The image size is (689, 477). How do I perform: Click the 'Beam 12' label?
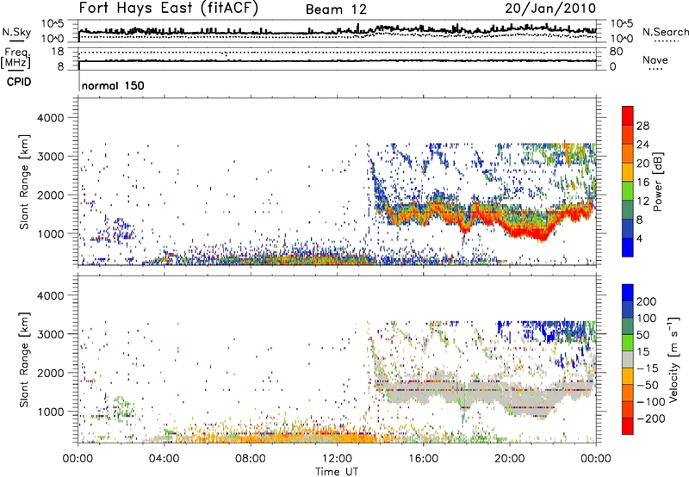pos(336,9)
